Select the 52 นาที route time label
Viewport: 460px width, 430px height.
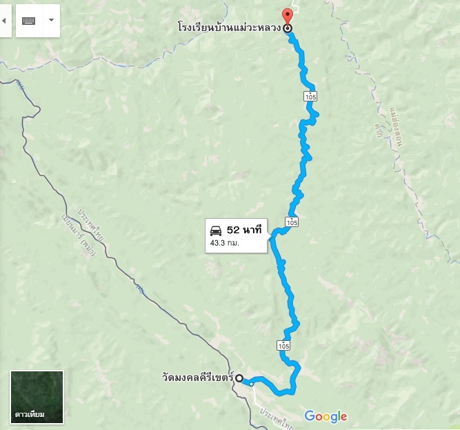(x=243, y=230)
